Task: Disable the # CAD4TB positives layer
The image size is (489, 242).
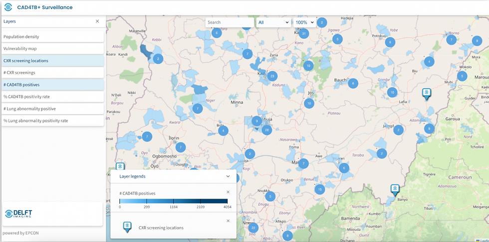Action: (53, 85)
